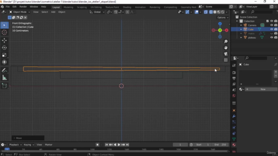Image resolution: width=278 pixels, height=156 pixels.
Task: Open the File menu
Action: pyautogui.click(x=8, y=7)
